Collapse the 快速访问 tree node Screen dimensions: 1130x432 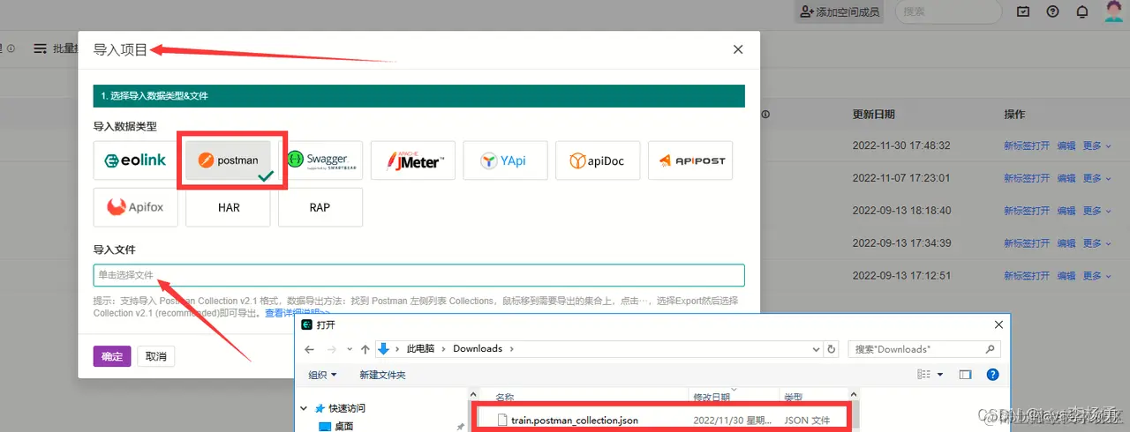[305, 408]
